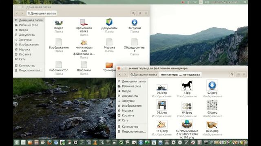
Task: Select the 8765.png file
Action: click(x=212, y=125)
